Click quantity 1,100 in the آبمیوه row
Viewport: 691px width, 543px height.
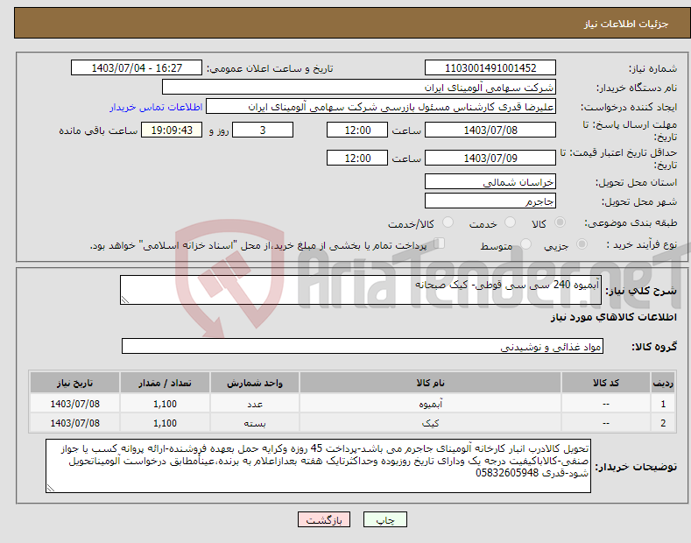(x=165, y=403)
